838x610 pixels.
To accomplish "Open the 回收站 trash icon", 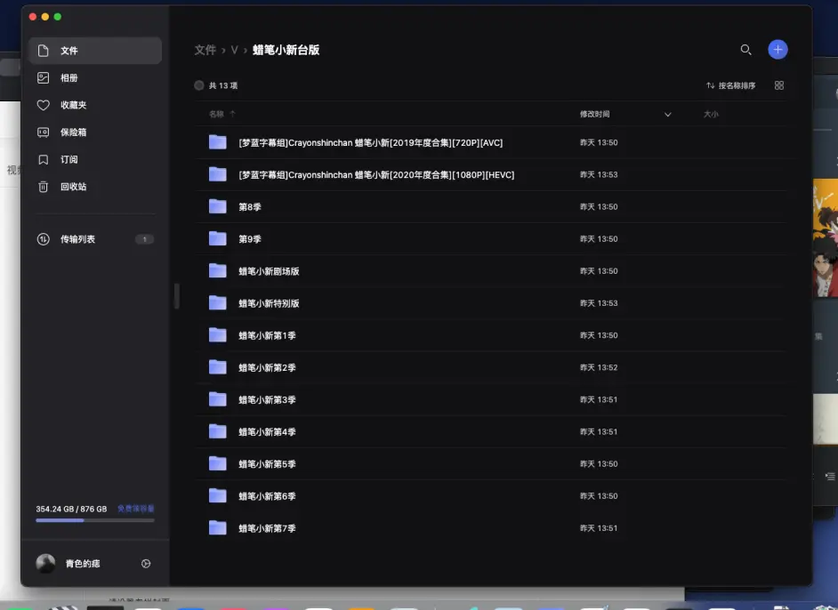I will [42, 187].
